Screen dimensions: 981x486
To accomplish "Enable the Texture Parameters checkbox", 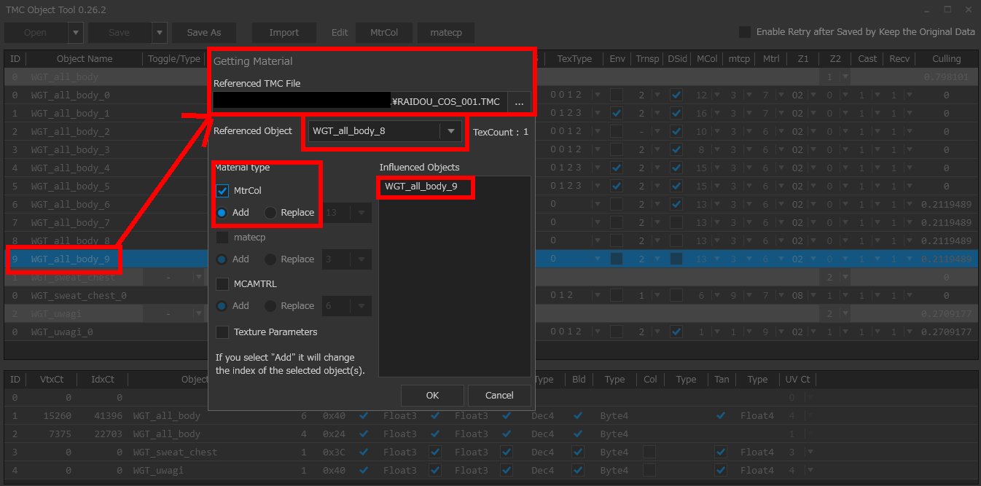I will click(x=222, y=332).
